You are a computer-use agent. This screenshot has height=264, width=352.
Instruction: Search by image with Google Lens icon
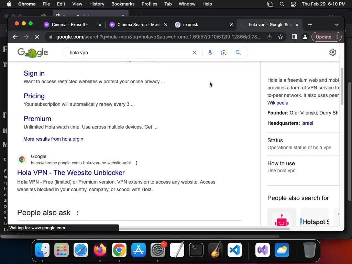tap(223, 53)
